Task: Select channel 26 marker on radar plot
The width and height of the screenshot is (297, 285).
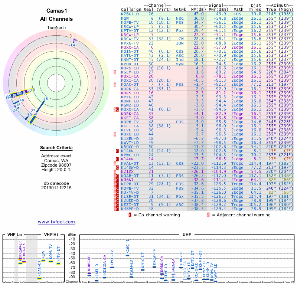Action: (46, 99)
